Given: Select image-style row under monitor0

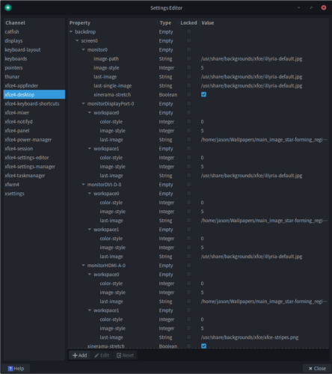Looking at the screenshot, I should pyautogui.click(x=198, y=67).
